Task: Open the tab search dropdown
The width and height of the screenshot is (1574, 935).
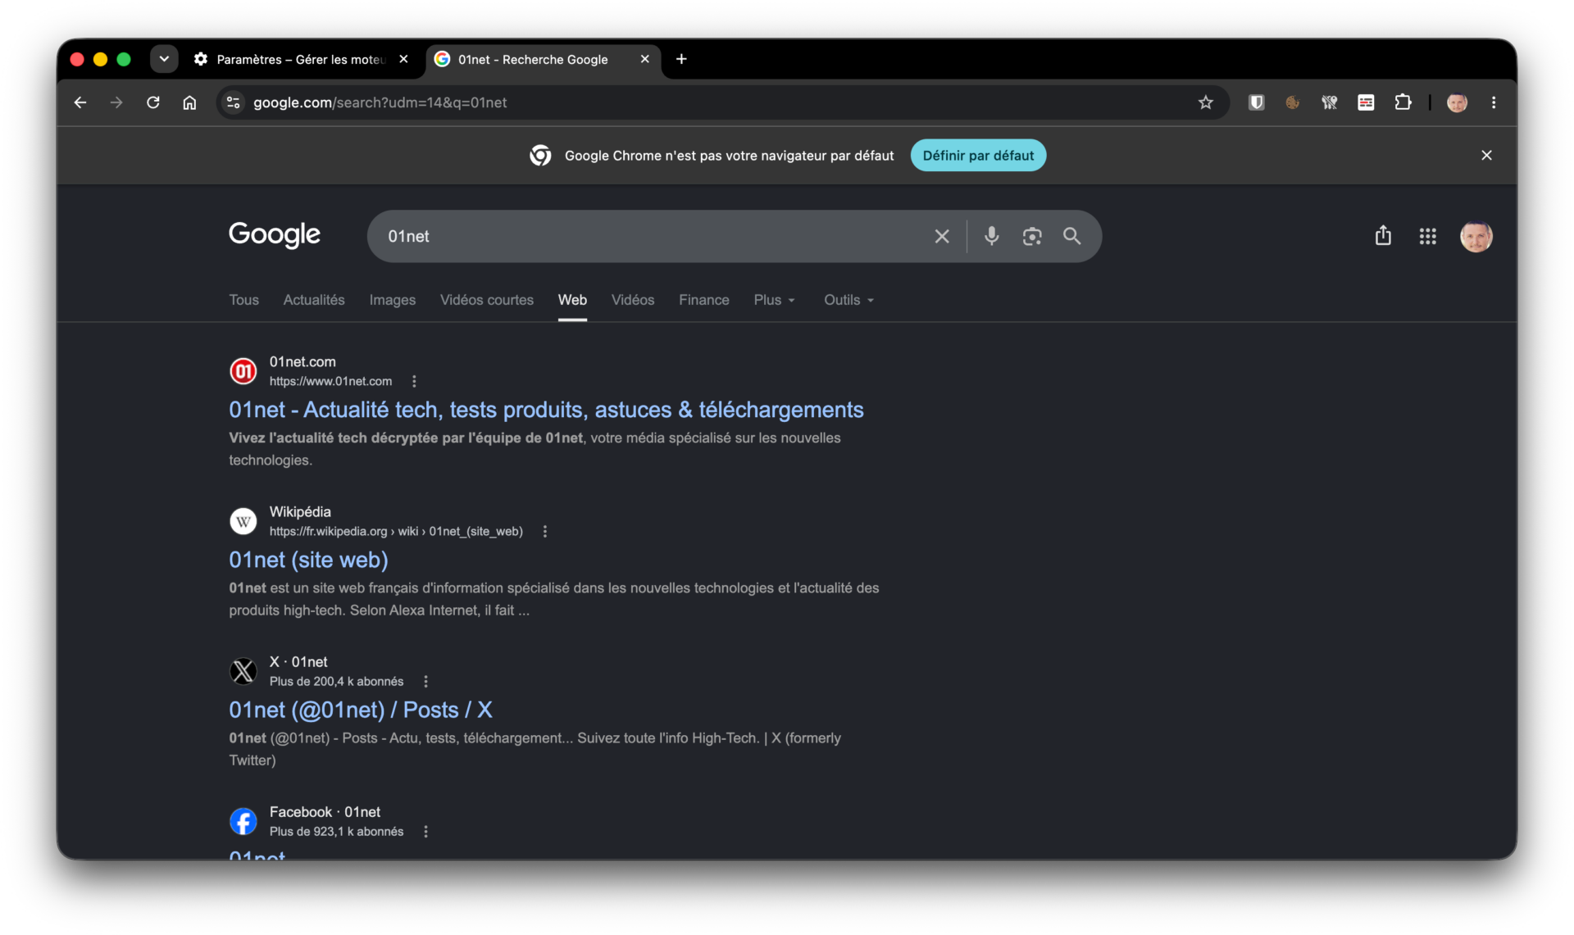Action: point(164,59)
